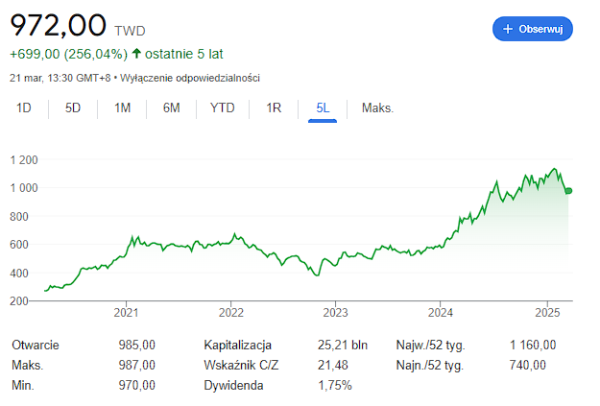Screen dimensions: 600x406
Task: Click the 2021 label on chart axis
Action: [126, 312]
